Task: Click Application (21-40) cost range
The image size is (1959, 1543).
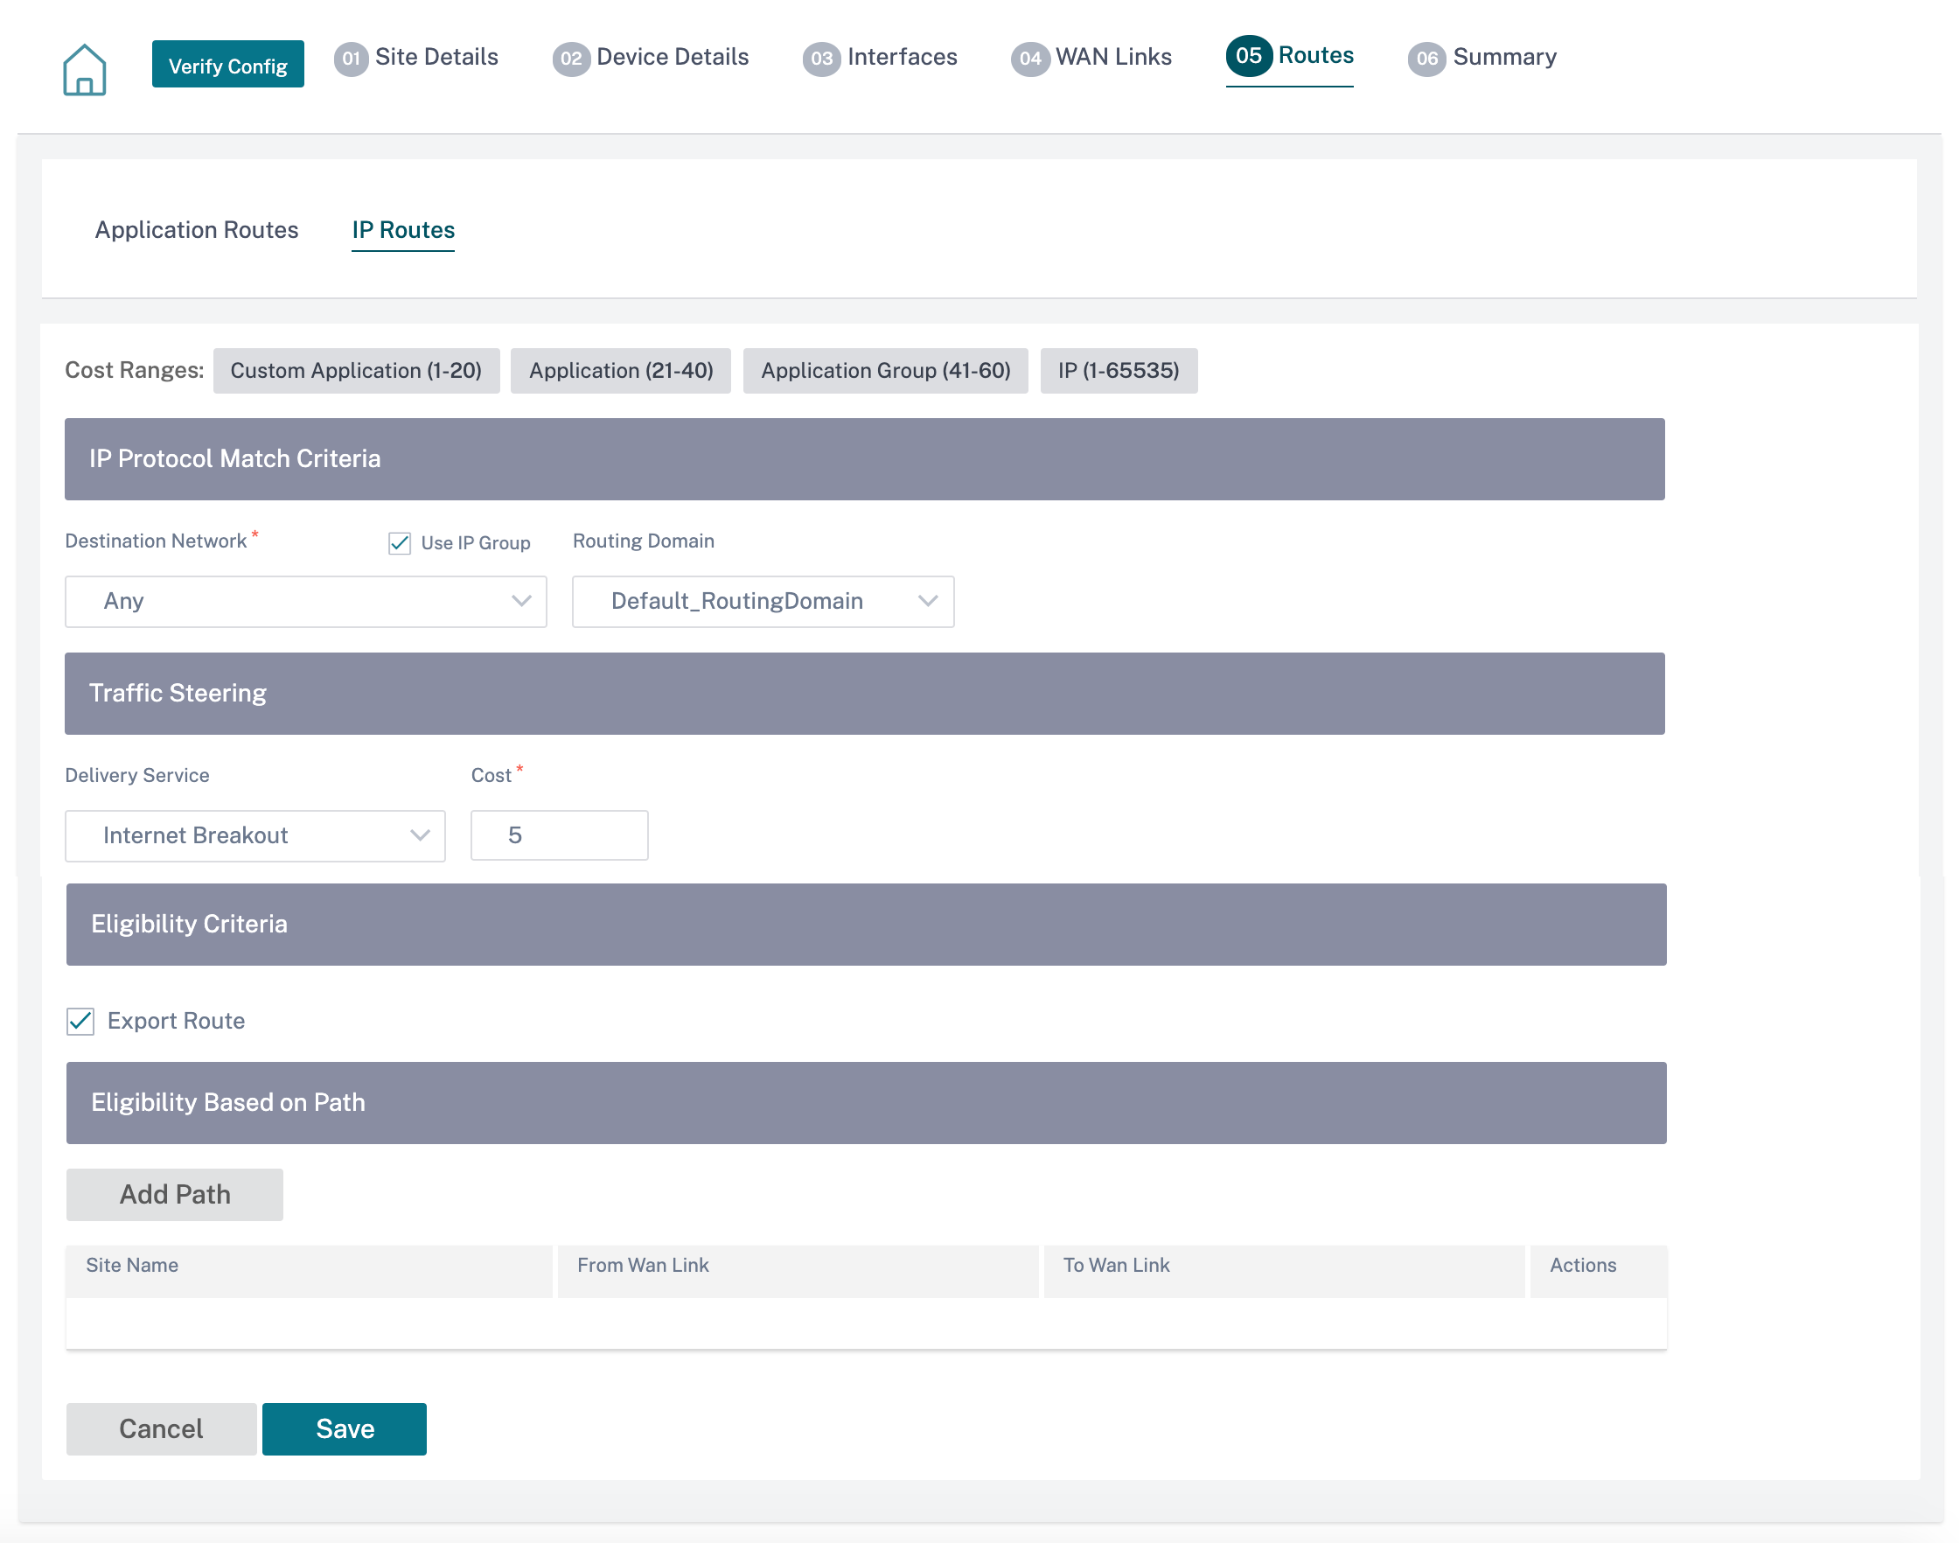Action: point(620,370)
